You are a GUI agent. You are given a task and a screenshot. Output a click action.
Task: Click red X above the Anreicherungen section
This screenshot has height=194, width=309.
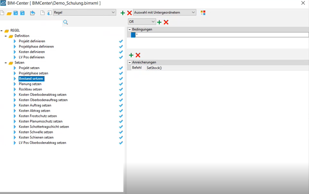tap(138, 55)
